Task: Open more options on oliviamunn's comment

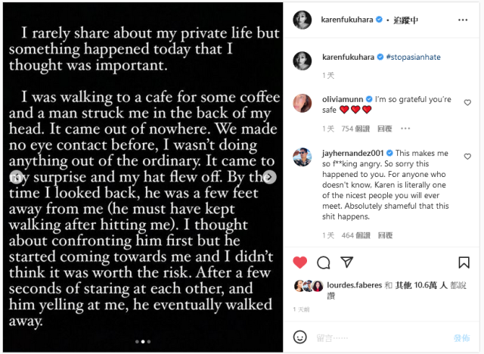Action: click(403, 129)
